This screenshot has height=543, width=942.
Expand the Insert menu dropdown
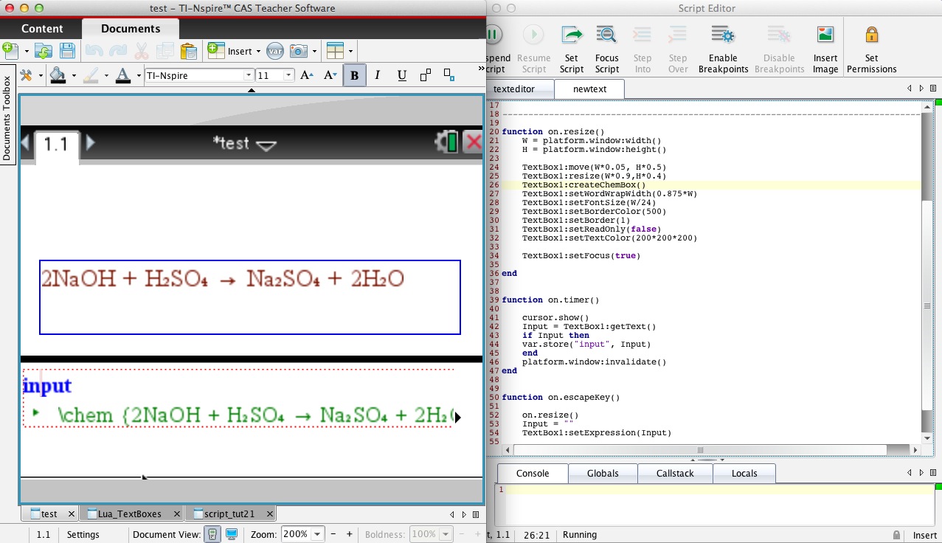258,52
